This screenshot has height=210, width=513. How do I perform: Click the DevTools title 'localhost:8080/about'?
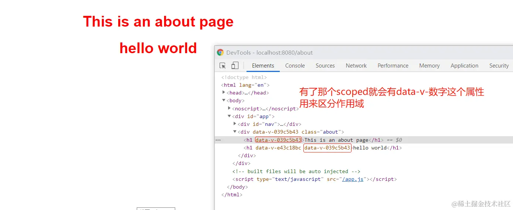click(x=285, y=52)
